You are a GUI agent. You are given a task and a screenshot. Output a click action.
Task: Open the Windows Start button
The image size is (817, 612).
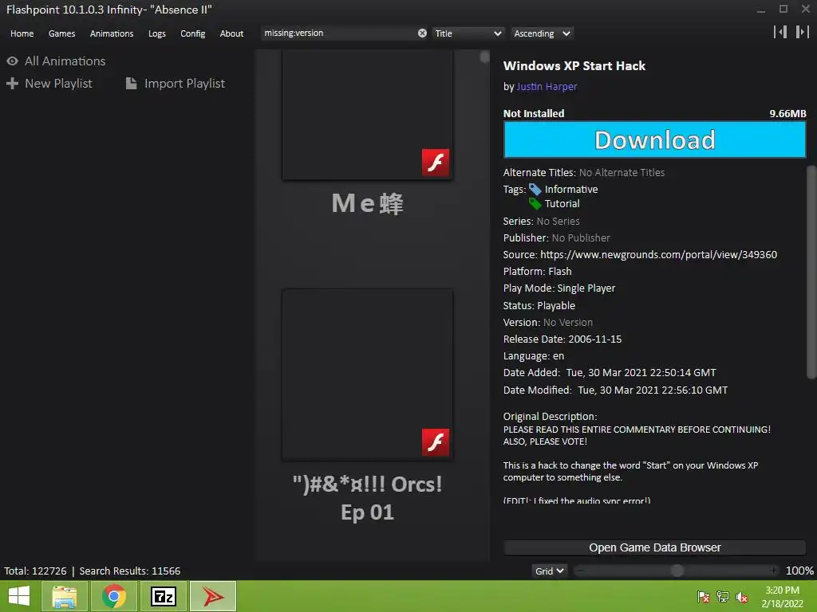coord(19,596)
